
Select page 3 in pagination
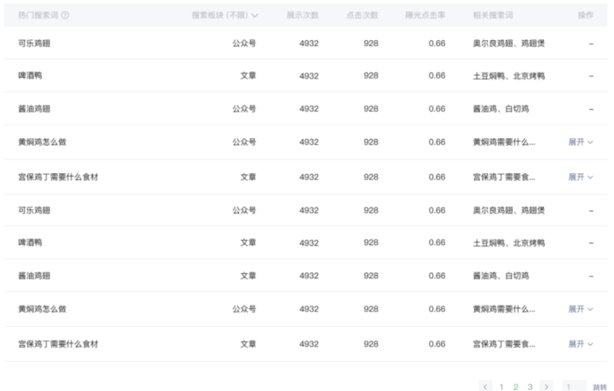click(x=530, y=387)
